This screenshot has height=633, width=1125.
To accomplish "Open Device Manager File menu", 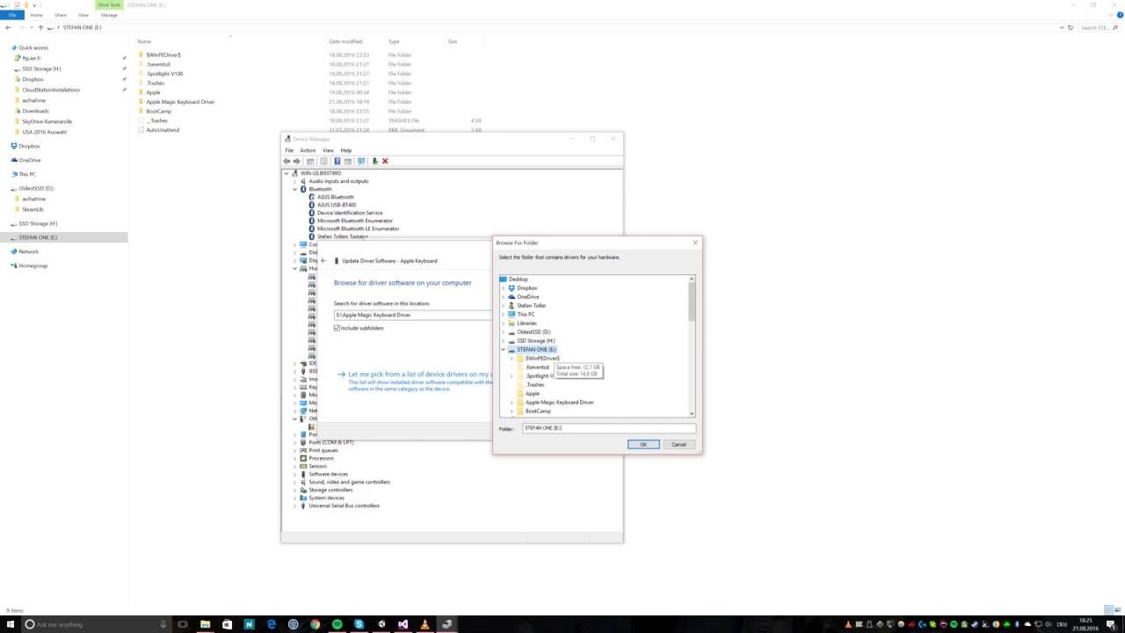I will pyautogui.click(x=289, y=150).
